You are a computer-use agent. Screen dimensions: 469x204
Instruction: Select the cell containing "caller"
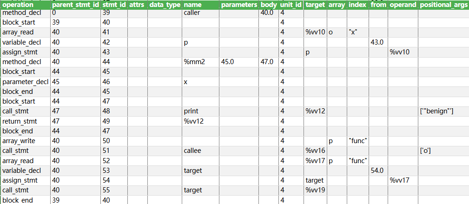[201, 13]
